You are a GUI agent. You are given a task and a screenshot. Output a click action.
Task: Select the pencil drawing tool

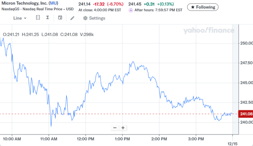click(72, 18)
